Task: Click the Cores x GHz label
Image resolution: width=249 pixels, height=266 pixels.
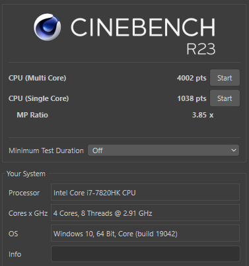Action: coord(28,213)
